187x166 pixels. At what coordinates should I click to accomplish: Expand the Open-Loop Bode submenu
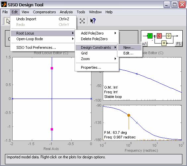(43, 39)
